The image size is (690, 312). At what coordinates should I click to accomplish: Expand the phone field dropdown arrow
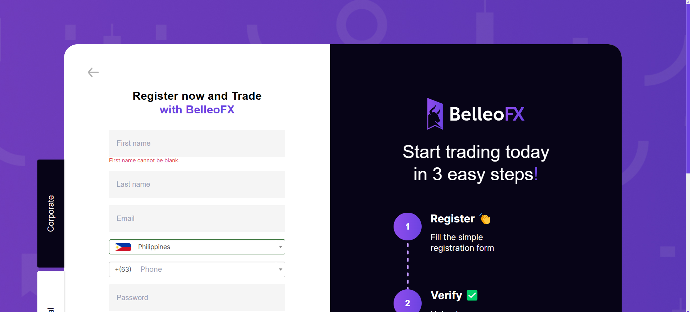coord(281,270)
